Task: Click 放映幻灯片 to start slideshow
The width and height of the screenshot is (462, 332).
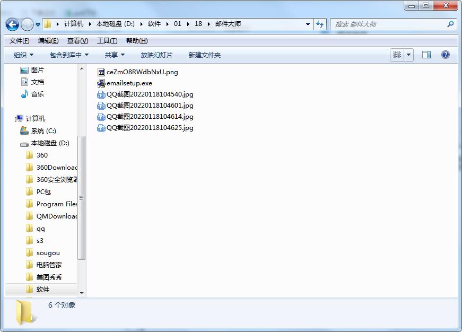Action: click(158, 55)
